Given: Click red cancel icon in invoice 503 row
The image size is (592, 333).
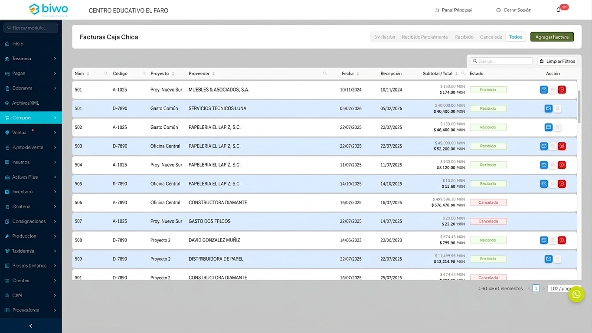Looking at the screenshot, I should coord(562,146).
